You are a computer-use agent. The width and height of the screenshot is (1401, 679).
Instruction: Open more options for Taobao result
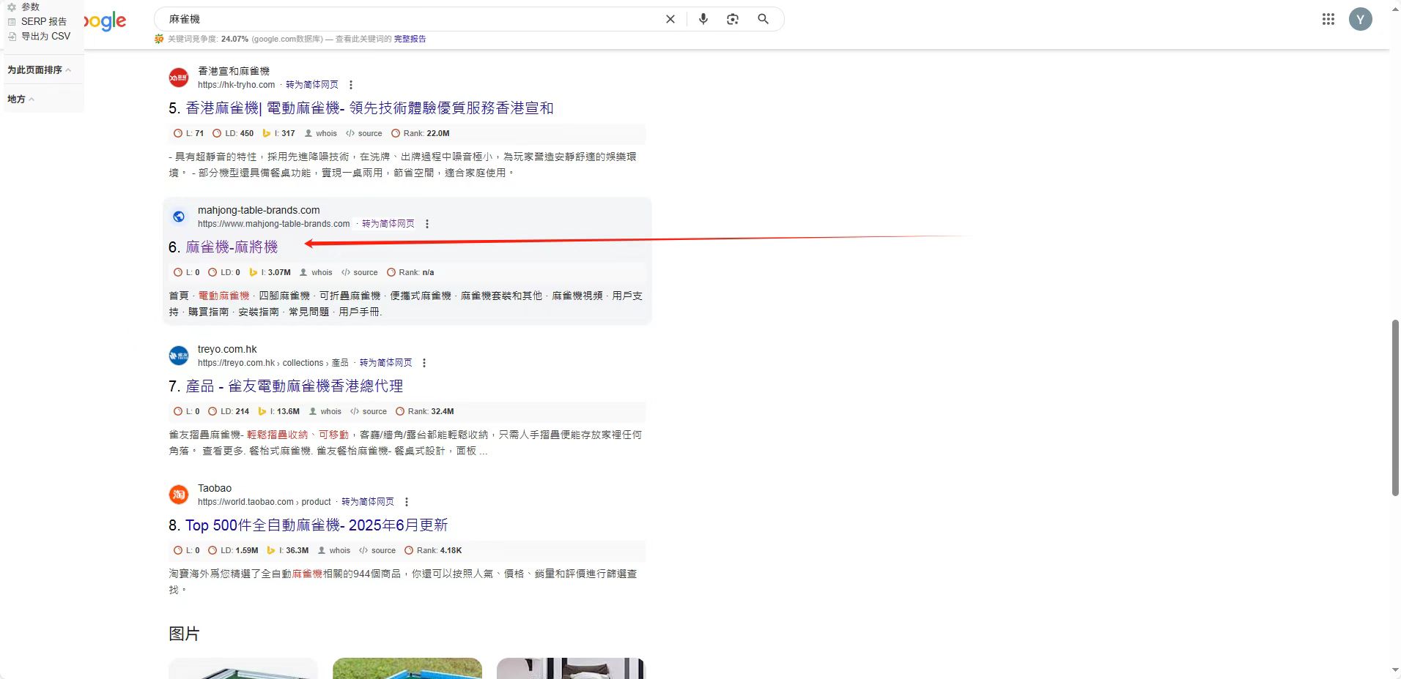407,502
